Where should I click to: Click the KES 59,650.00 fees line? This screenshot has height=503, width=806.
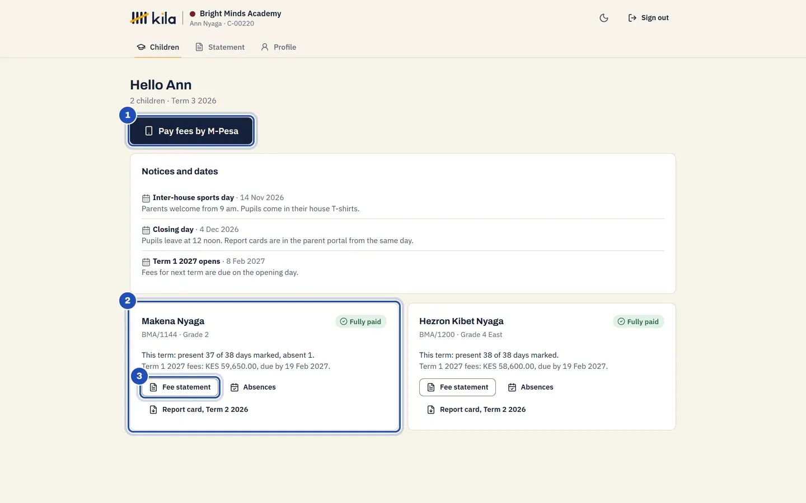tap(236, 366)
